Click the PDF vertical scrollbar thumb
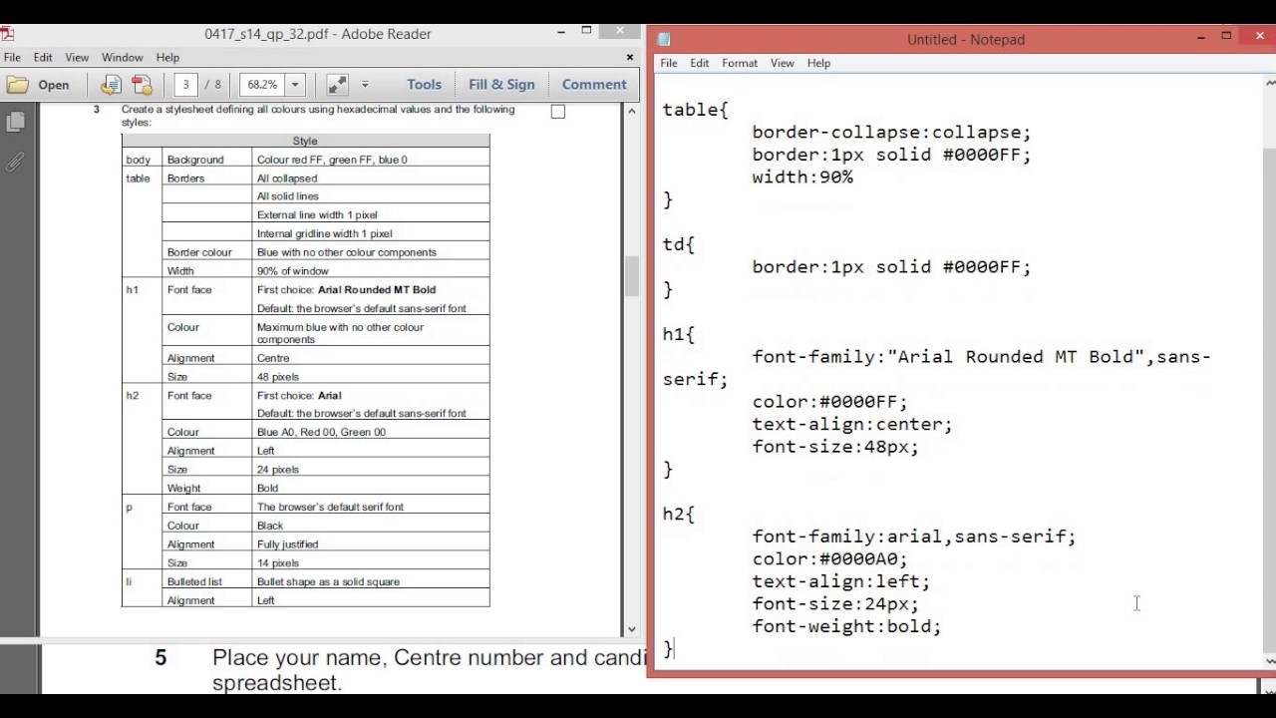The width and height of the screenshot is (1276, 718). coord(632,276)
